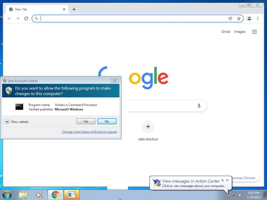This screenshot has height=200, width=267.
Task: Open network tray icon
Action: [234, 195]
